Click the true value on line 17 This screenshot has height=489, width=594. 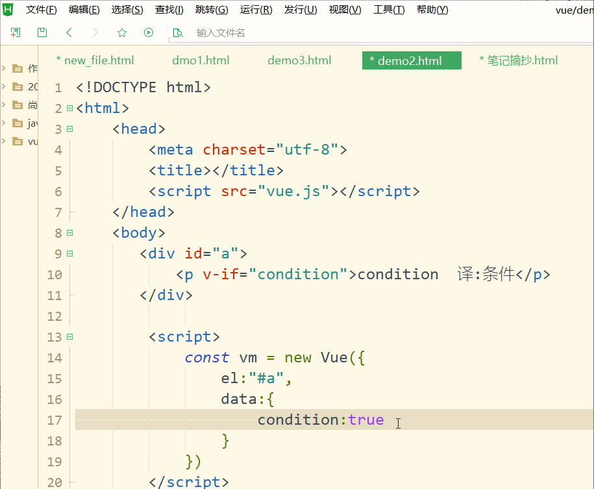point(366,420)
